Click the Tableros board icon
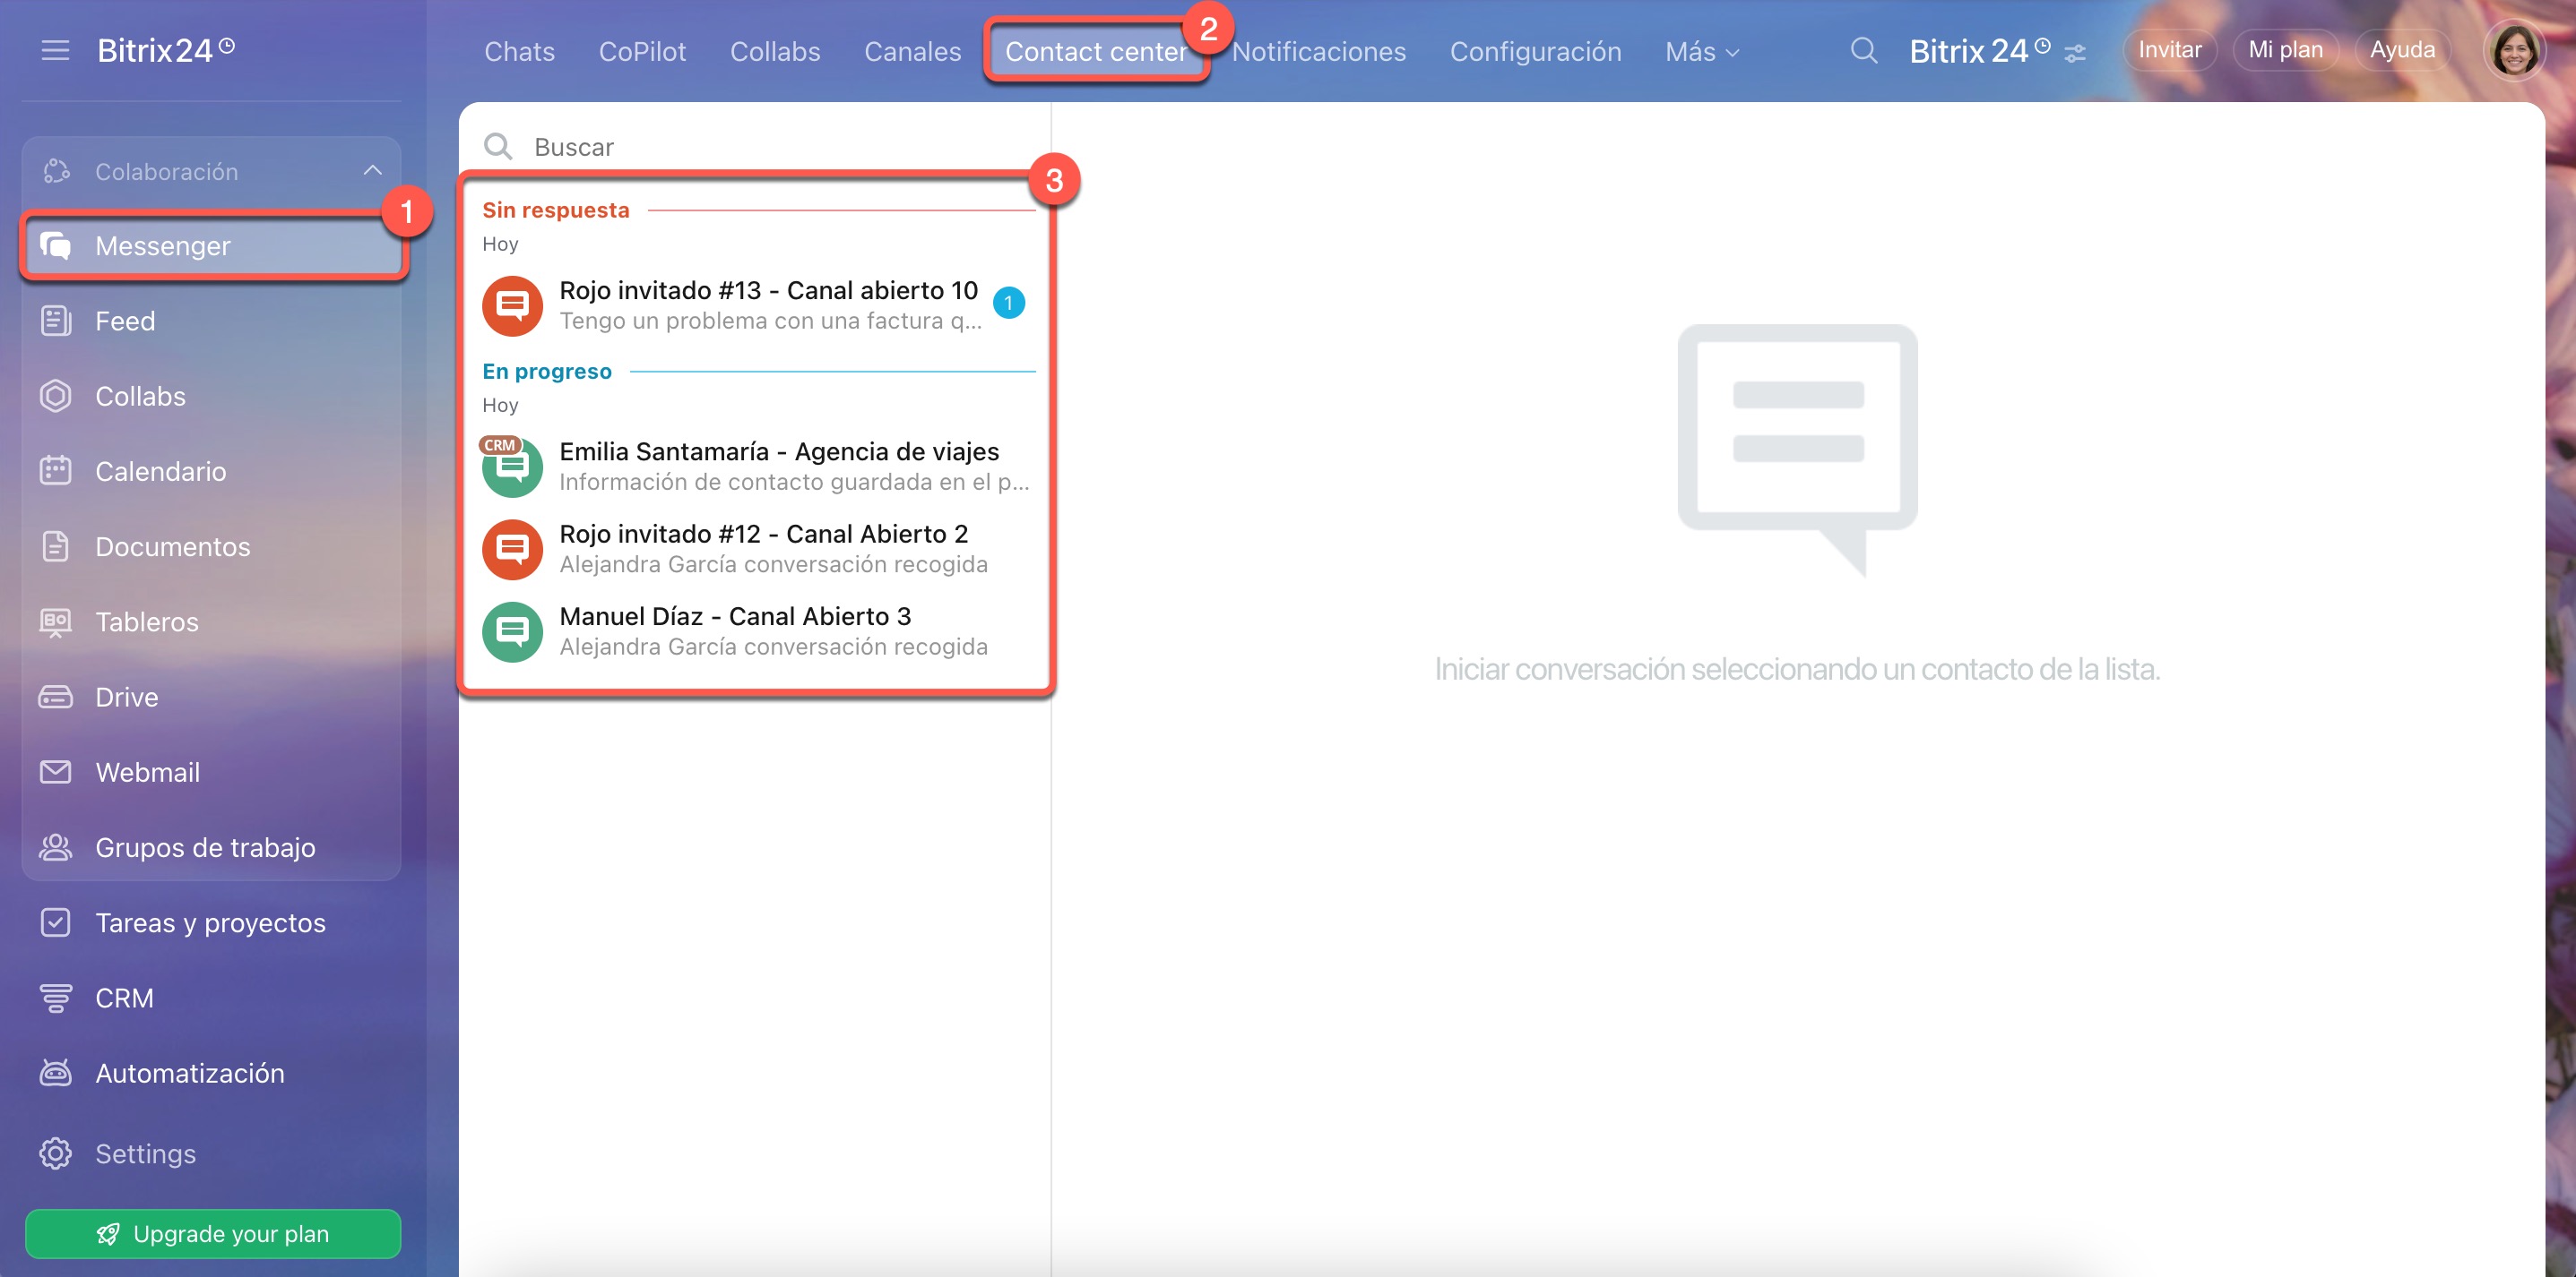This screenshot has height=1277, width=2576. (56, 621)
